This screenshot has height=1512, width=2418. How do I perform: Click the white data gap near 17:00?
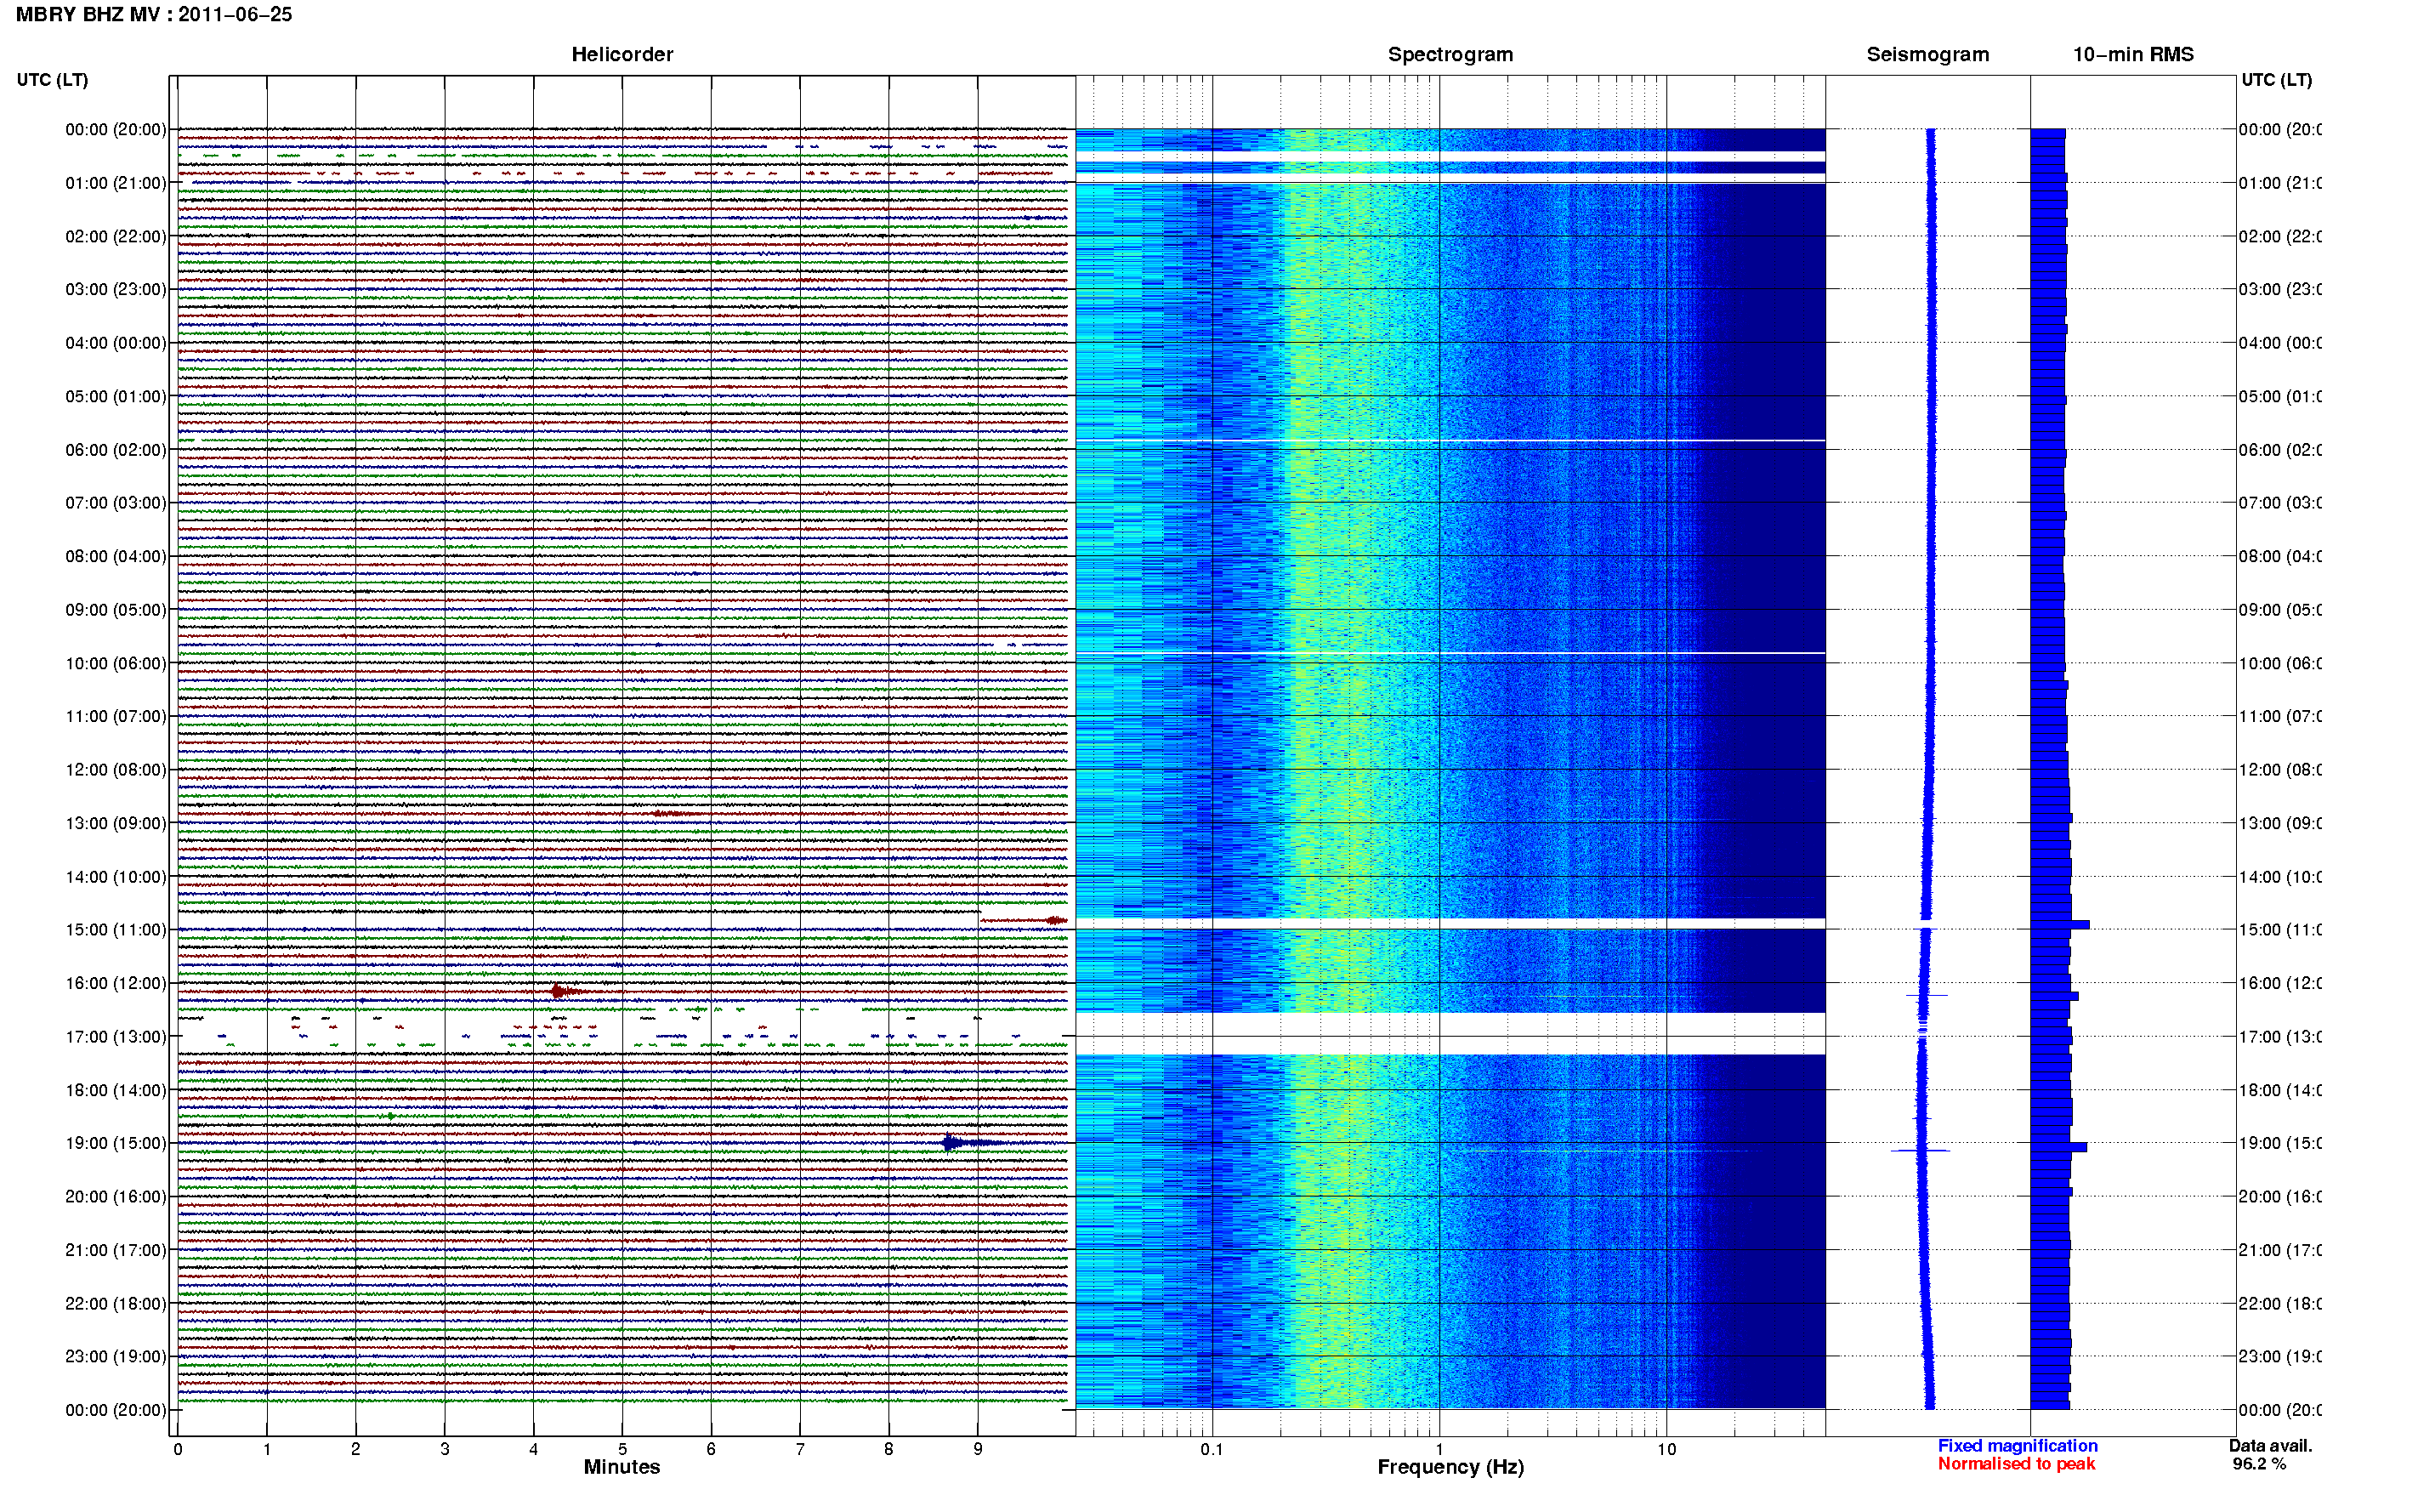pos(1450,1033)
